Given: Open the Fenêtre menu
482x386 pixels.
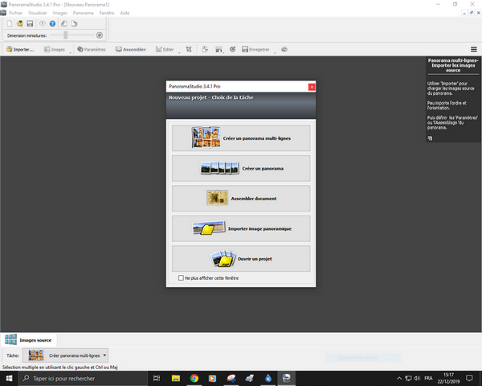Looking at the screenshot, I should point(107,13).
